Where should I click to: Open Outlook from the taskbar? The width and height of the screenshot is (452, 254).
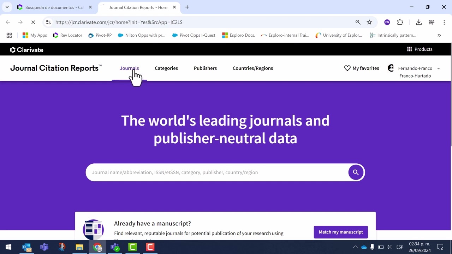click(x=26, y=247)
